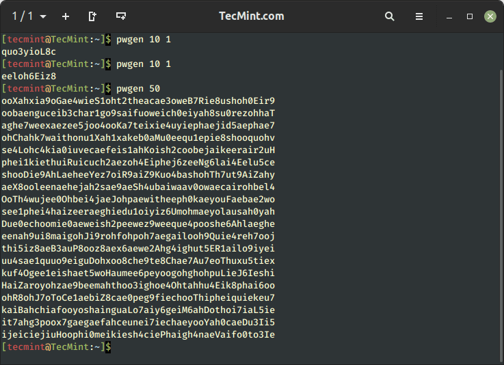Screen dimensions: 504x365
Task: Minimize the terminal window
Action: click(449, 17)
